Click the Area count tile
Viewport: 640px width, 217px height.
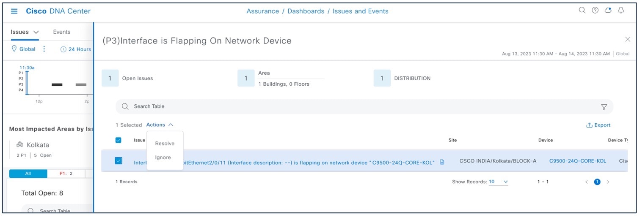[x=246, y=79]
